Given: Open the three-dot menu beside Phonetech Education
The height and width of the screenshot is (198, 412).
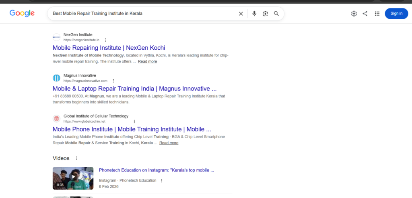Looking at the screenshot, I should point(162,181).
